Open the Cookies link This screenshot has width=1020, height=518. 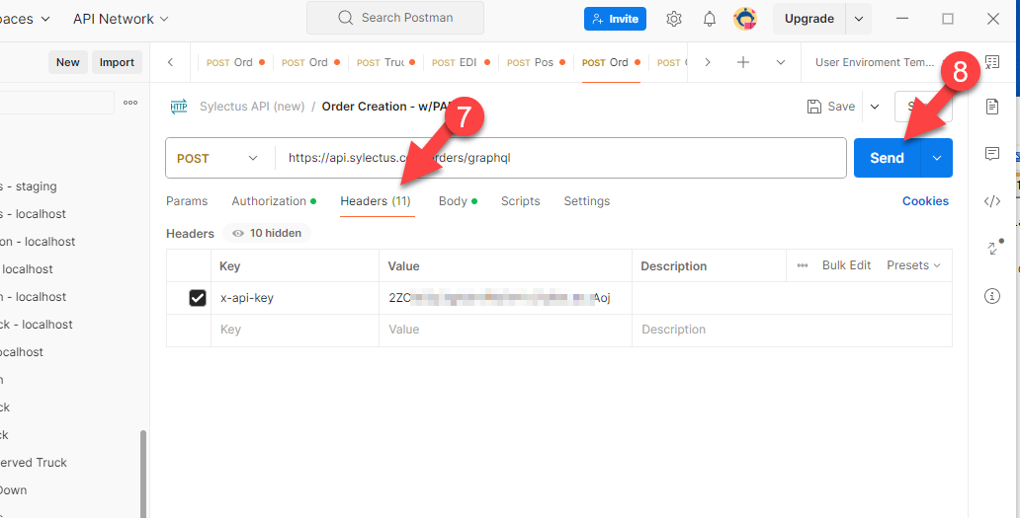[x=925, y=201]
